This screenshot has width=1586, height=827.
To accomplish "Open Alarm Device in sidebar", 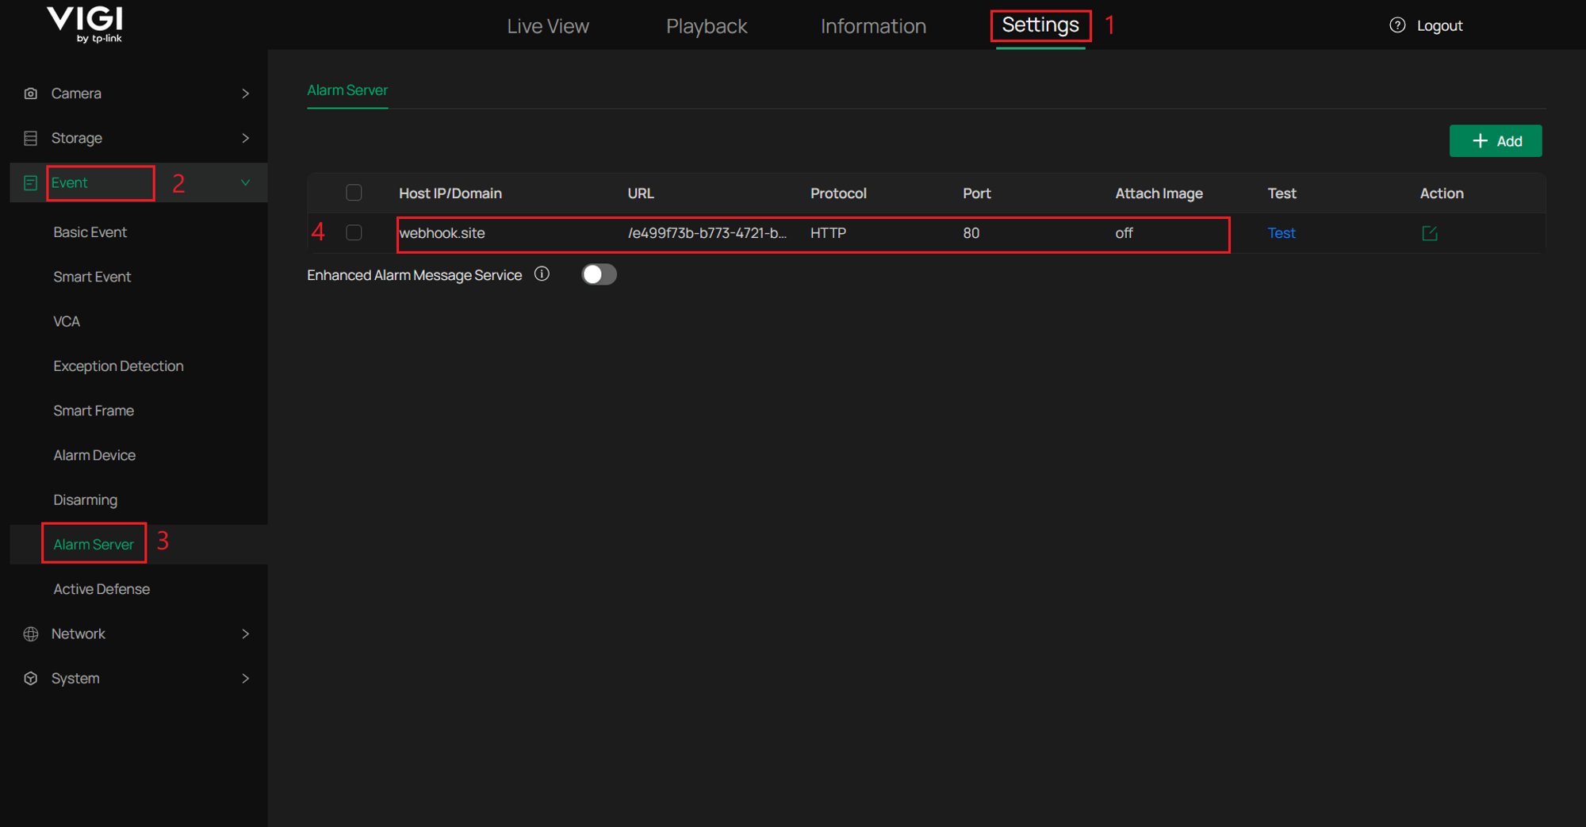I will click(94, 456).
